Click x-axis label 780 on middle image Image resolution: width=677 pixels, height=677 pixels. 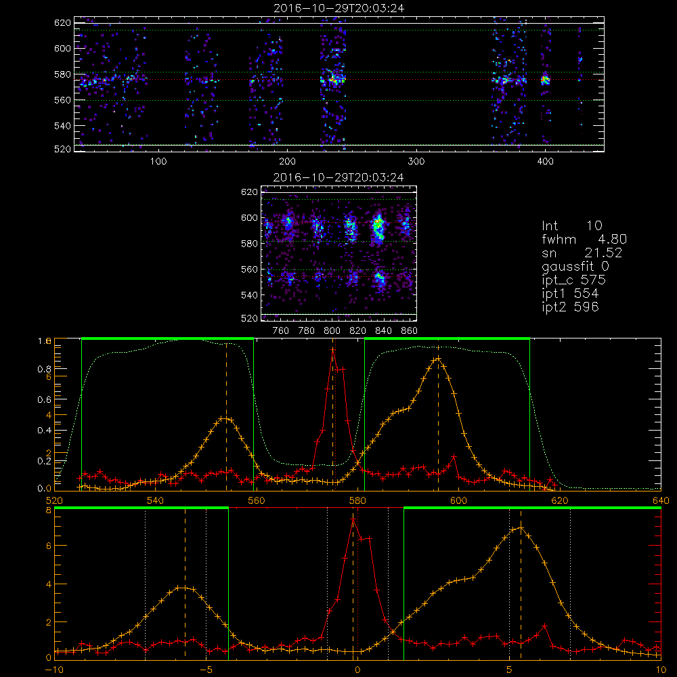[x=307, y=331]
